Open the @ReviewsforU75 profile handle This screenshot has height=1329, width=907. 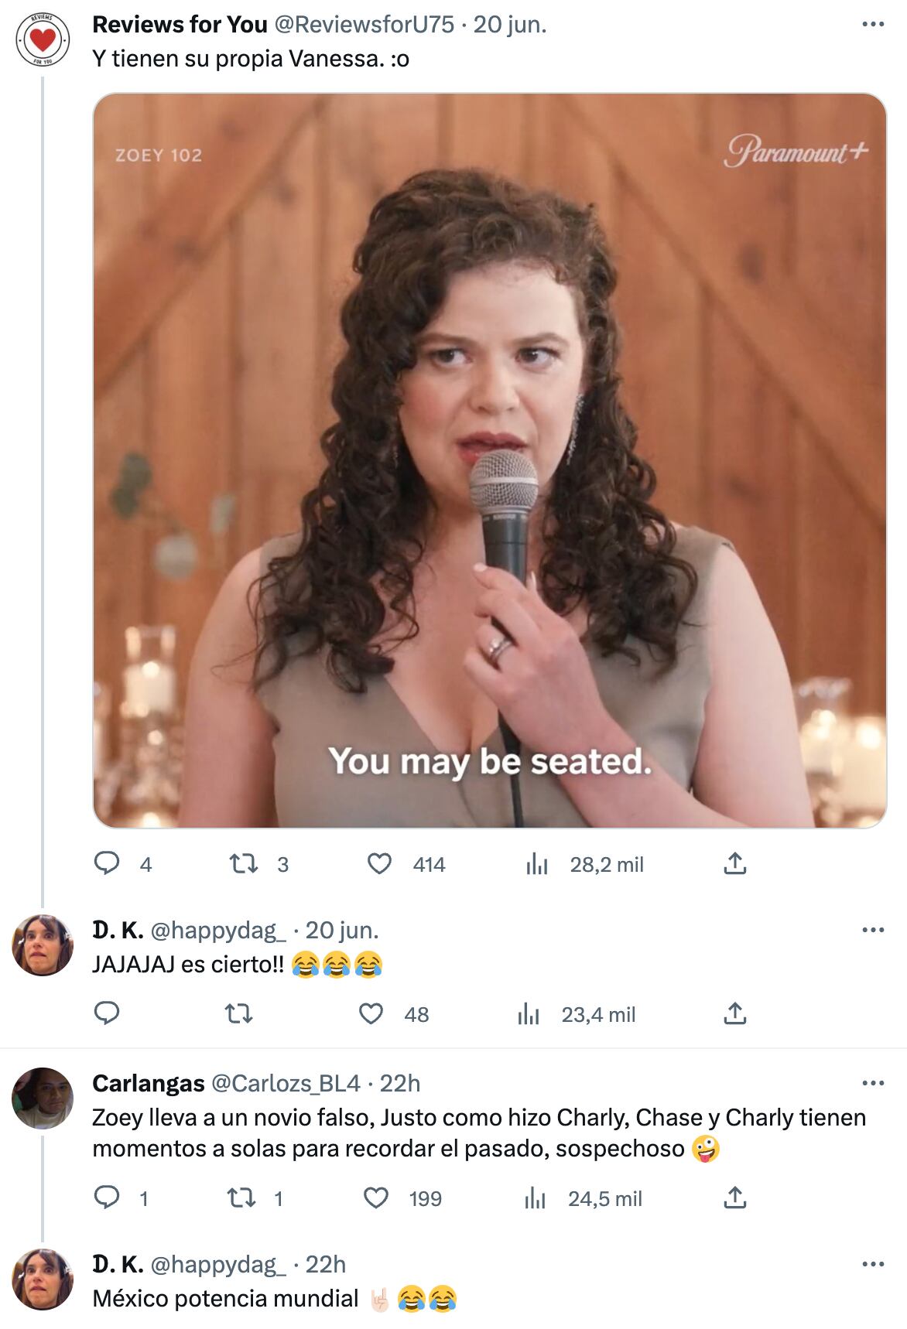click(364, 25)
